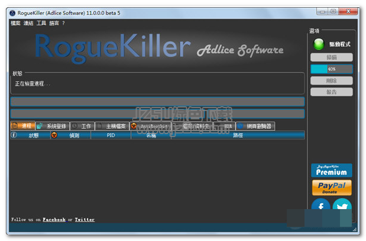
Task: Minimize the RogueKiller window
Action: [322, 11]
